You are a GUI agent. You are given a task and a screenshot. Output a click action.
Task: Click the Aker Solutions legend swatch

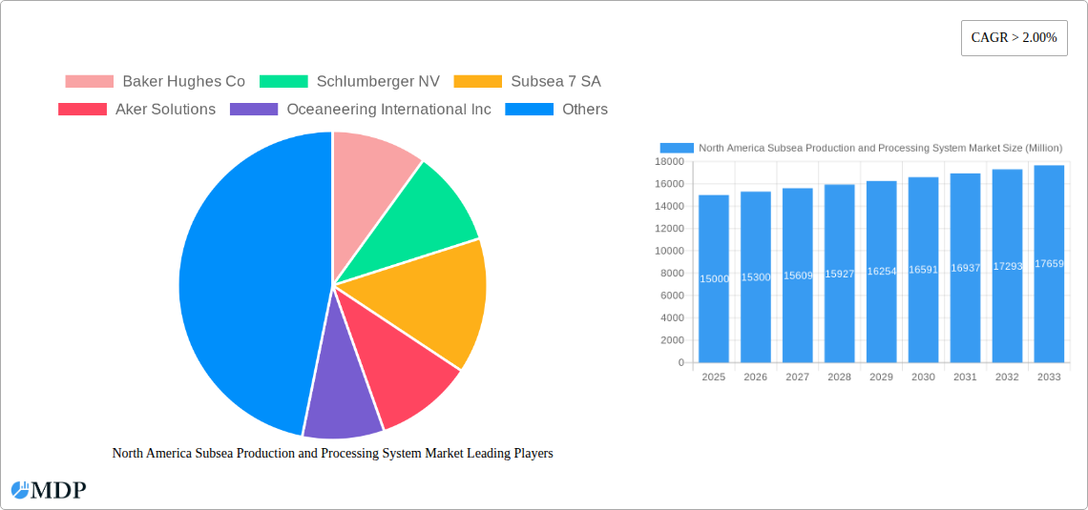[83, 109]
